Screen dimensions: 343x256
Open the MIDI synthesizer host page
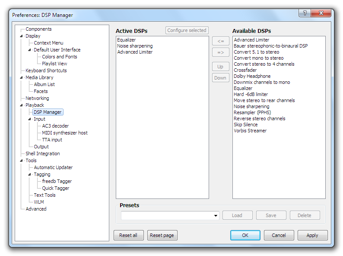[64, 133]
